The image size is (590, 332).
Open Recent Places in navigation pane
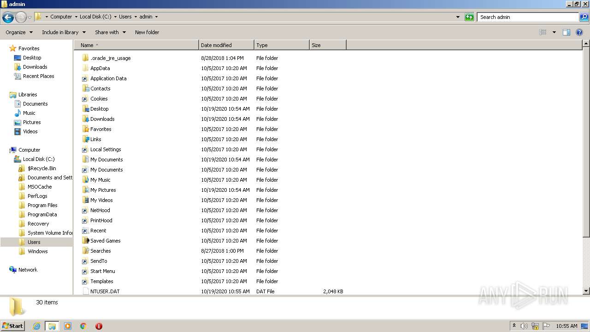pos(38,76)
